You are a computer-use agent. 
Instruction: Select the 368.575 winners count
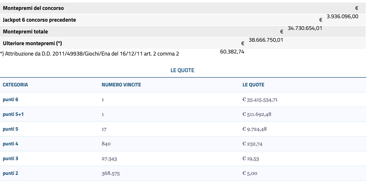[111, 173]
